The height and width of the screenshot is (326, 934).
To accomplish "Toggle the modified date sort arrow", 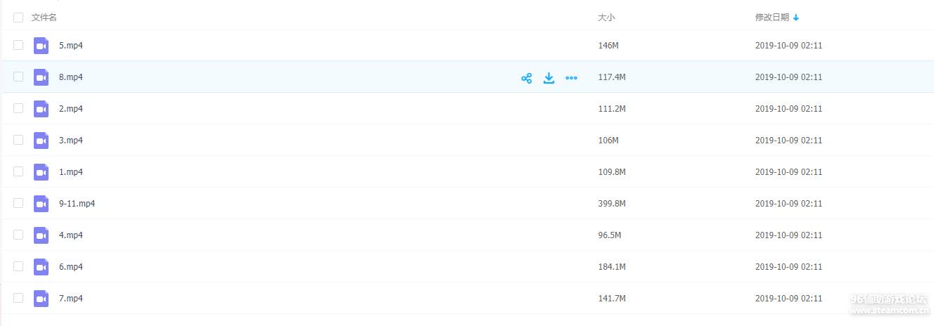I will click(796, 18).
